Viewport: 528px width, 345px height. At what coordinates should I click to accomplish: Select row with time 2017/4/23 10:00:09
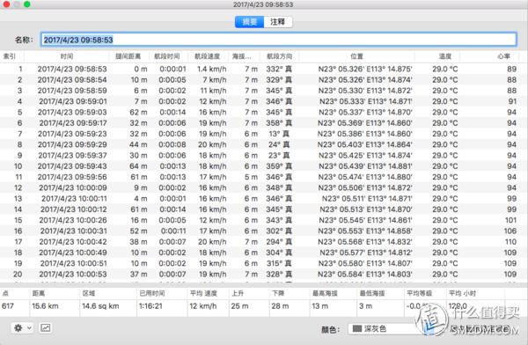click(x=264, y=187)
